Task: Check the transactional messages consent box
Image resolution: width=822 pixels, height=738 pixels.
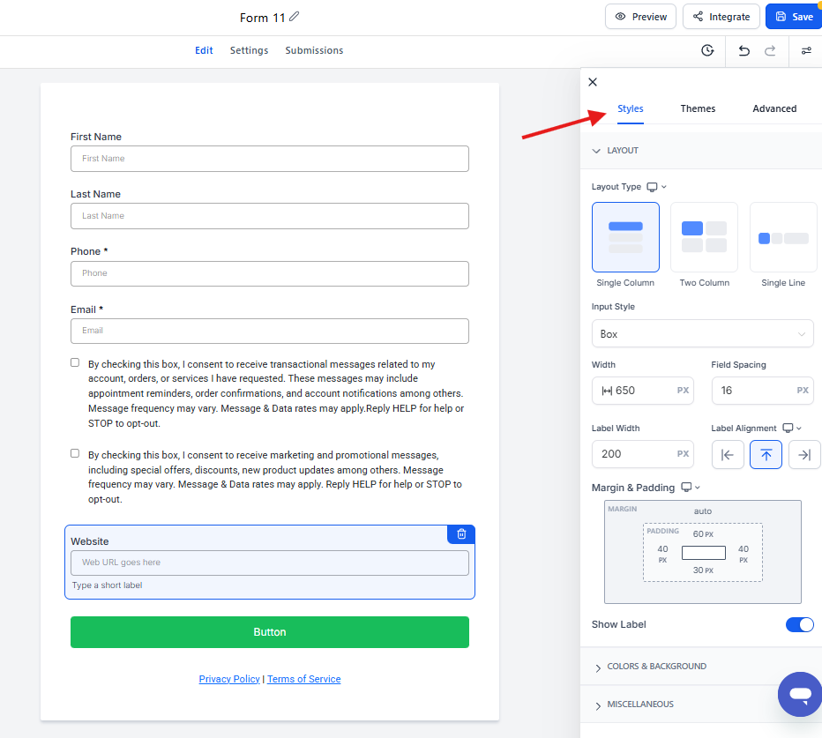Action: (x=75, y=362)
